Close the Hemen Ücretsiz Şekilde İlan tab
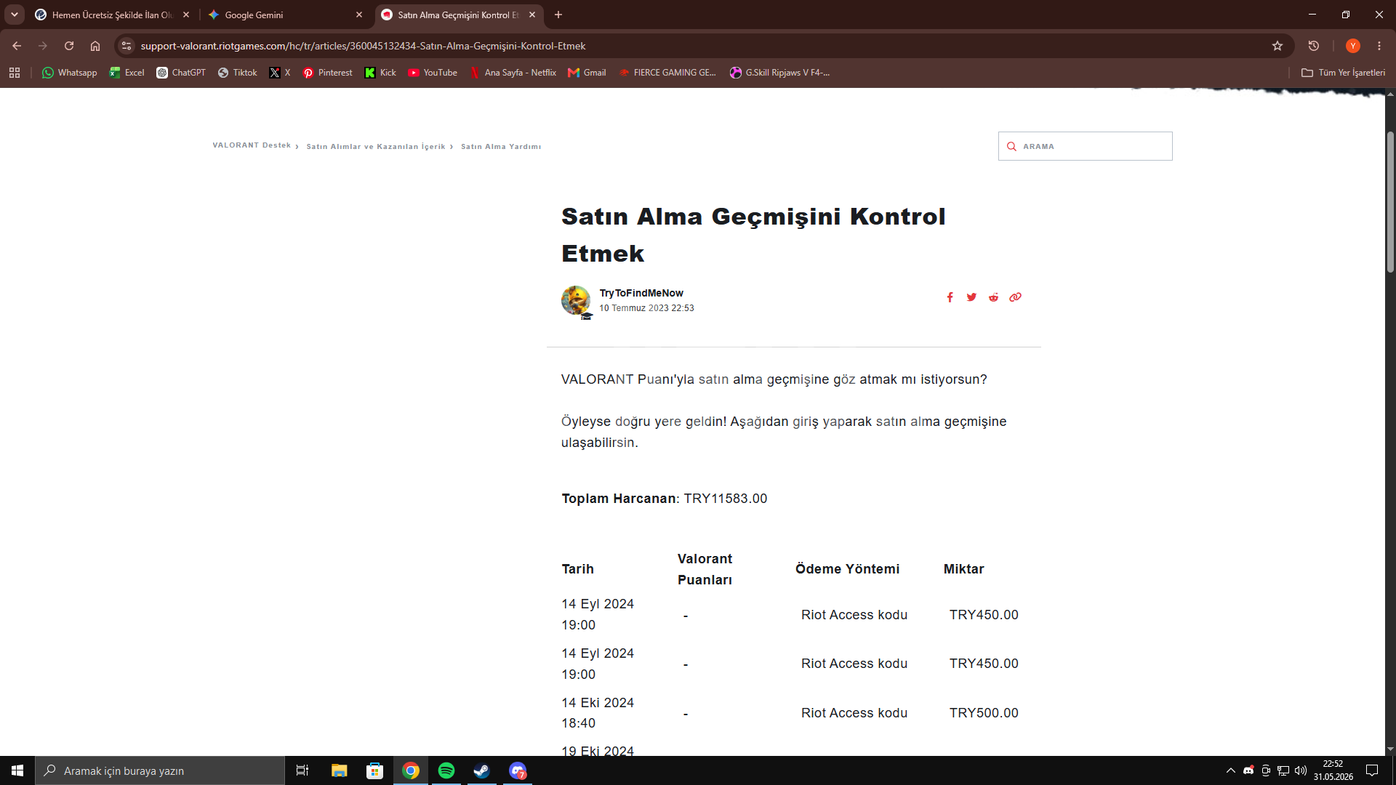 tap(186, 15)
